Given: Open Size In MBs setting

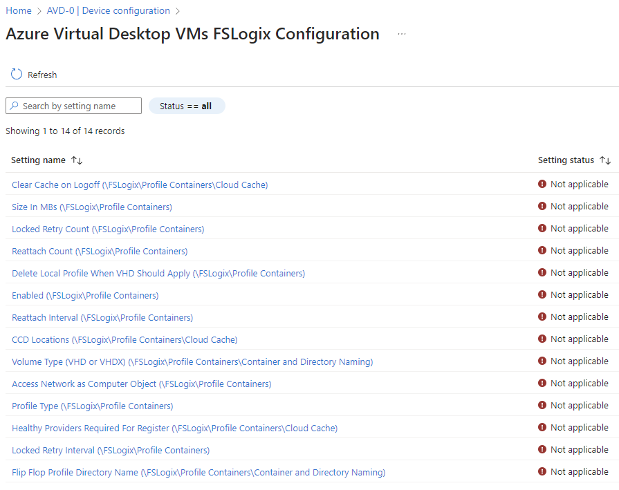Looking at the screenshot, I should tap(92, 207).
